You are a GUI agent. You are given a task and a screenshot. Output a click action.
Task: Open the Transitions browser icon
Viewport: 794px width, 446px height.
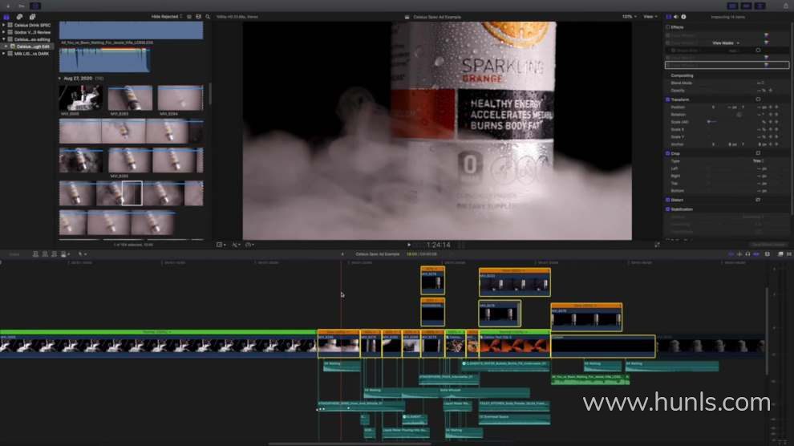(x=789, y=254)
